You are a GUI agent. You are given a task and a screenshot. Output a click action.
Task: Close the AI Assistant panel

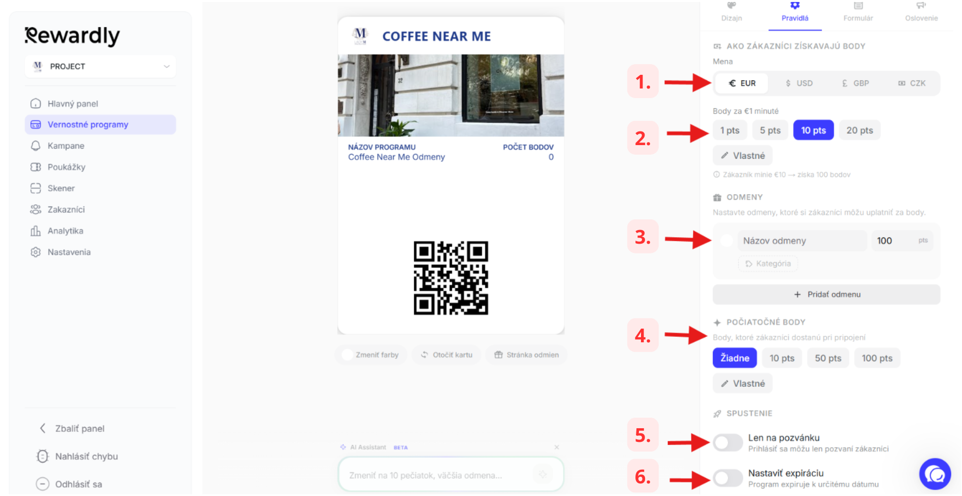click(557, 447)
